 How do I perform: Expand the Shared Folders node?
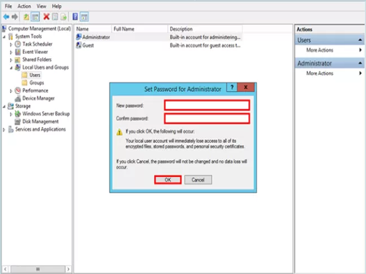point(11,60)
